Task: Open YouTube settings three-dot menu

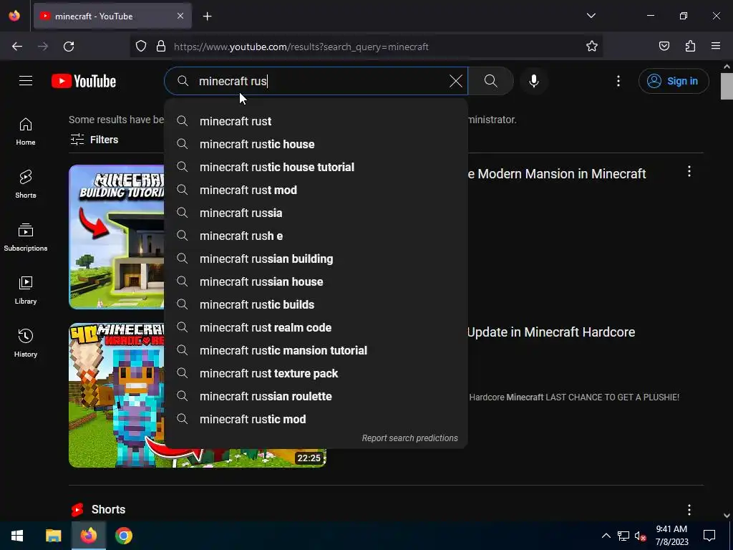Action: coord(618,81)
